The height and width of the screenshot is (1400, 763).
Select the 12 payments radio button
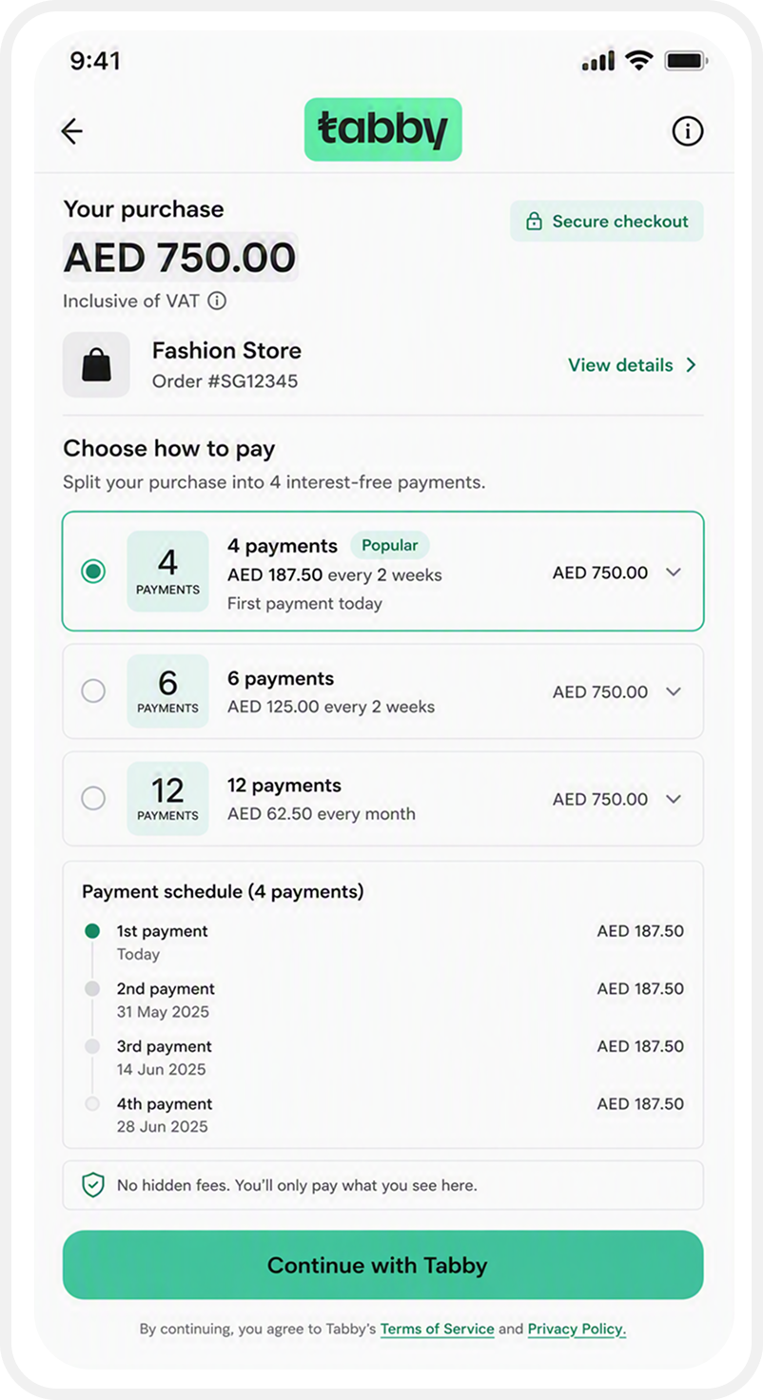93,799
